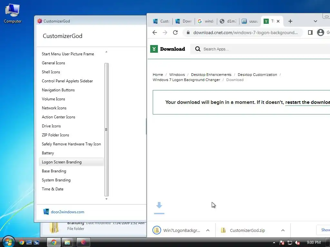This screenshot has height=247, width=330.
Task: Click the blue download arrow icon
Action: [159, 208]
